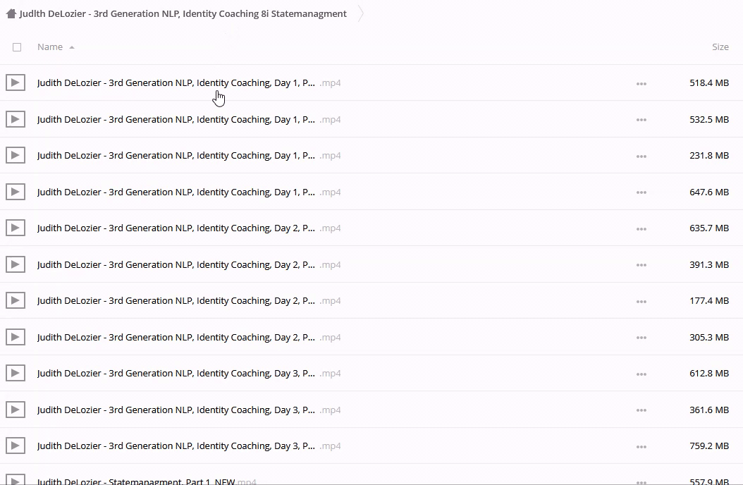Click the video icon for the 391.3 MB file
This screenshot has height=485, width=743.
16,265
